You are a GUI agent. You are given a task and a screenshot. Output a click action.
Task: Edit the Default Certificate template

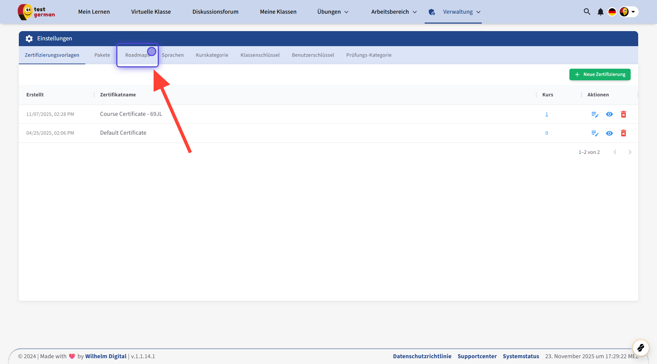pos(595,133)
